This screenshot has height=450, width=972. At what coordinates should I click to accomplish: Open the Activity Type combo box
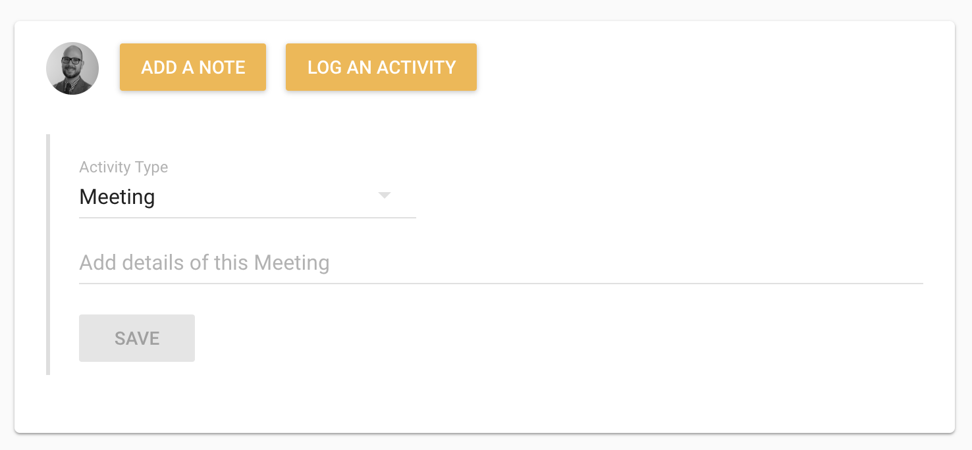247,197
